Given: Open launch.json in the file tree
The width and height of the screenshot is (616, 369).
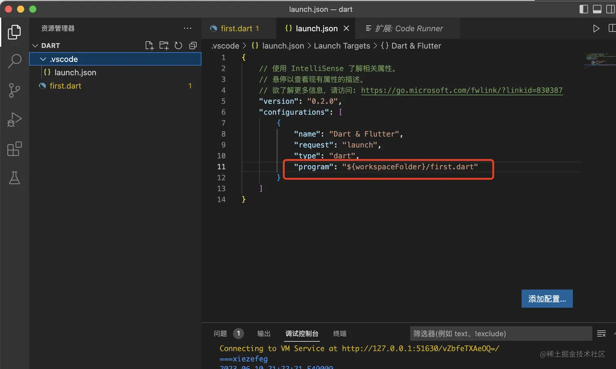Looking at the screenshot, I should pyautogui.click(x=115, y=72).
